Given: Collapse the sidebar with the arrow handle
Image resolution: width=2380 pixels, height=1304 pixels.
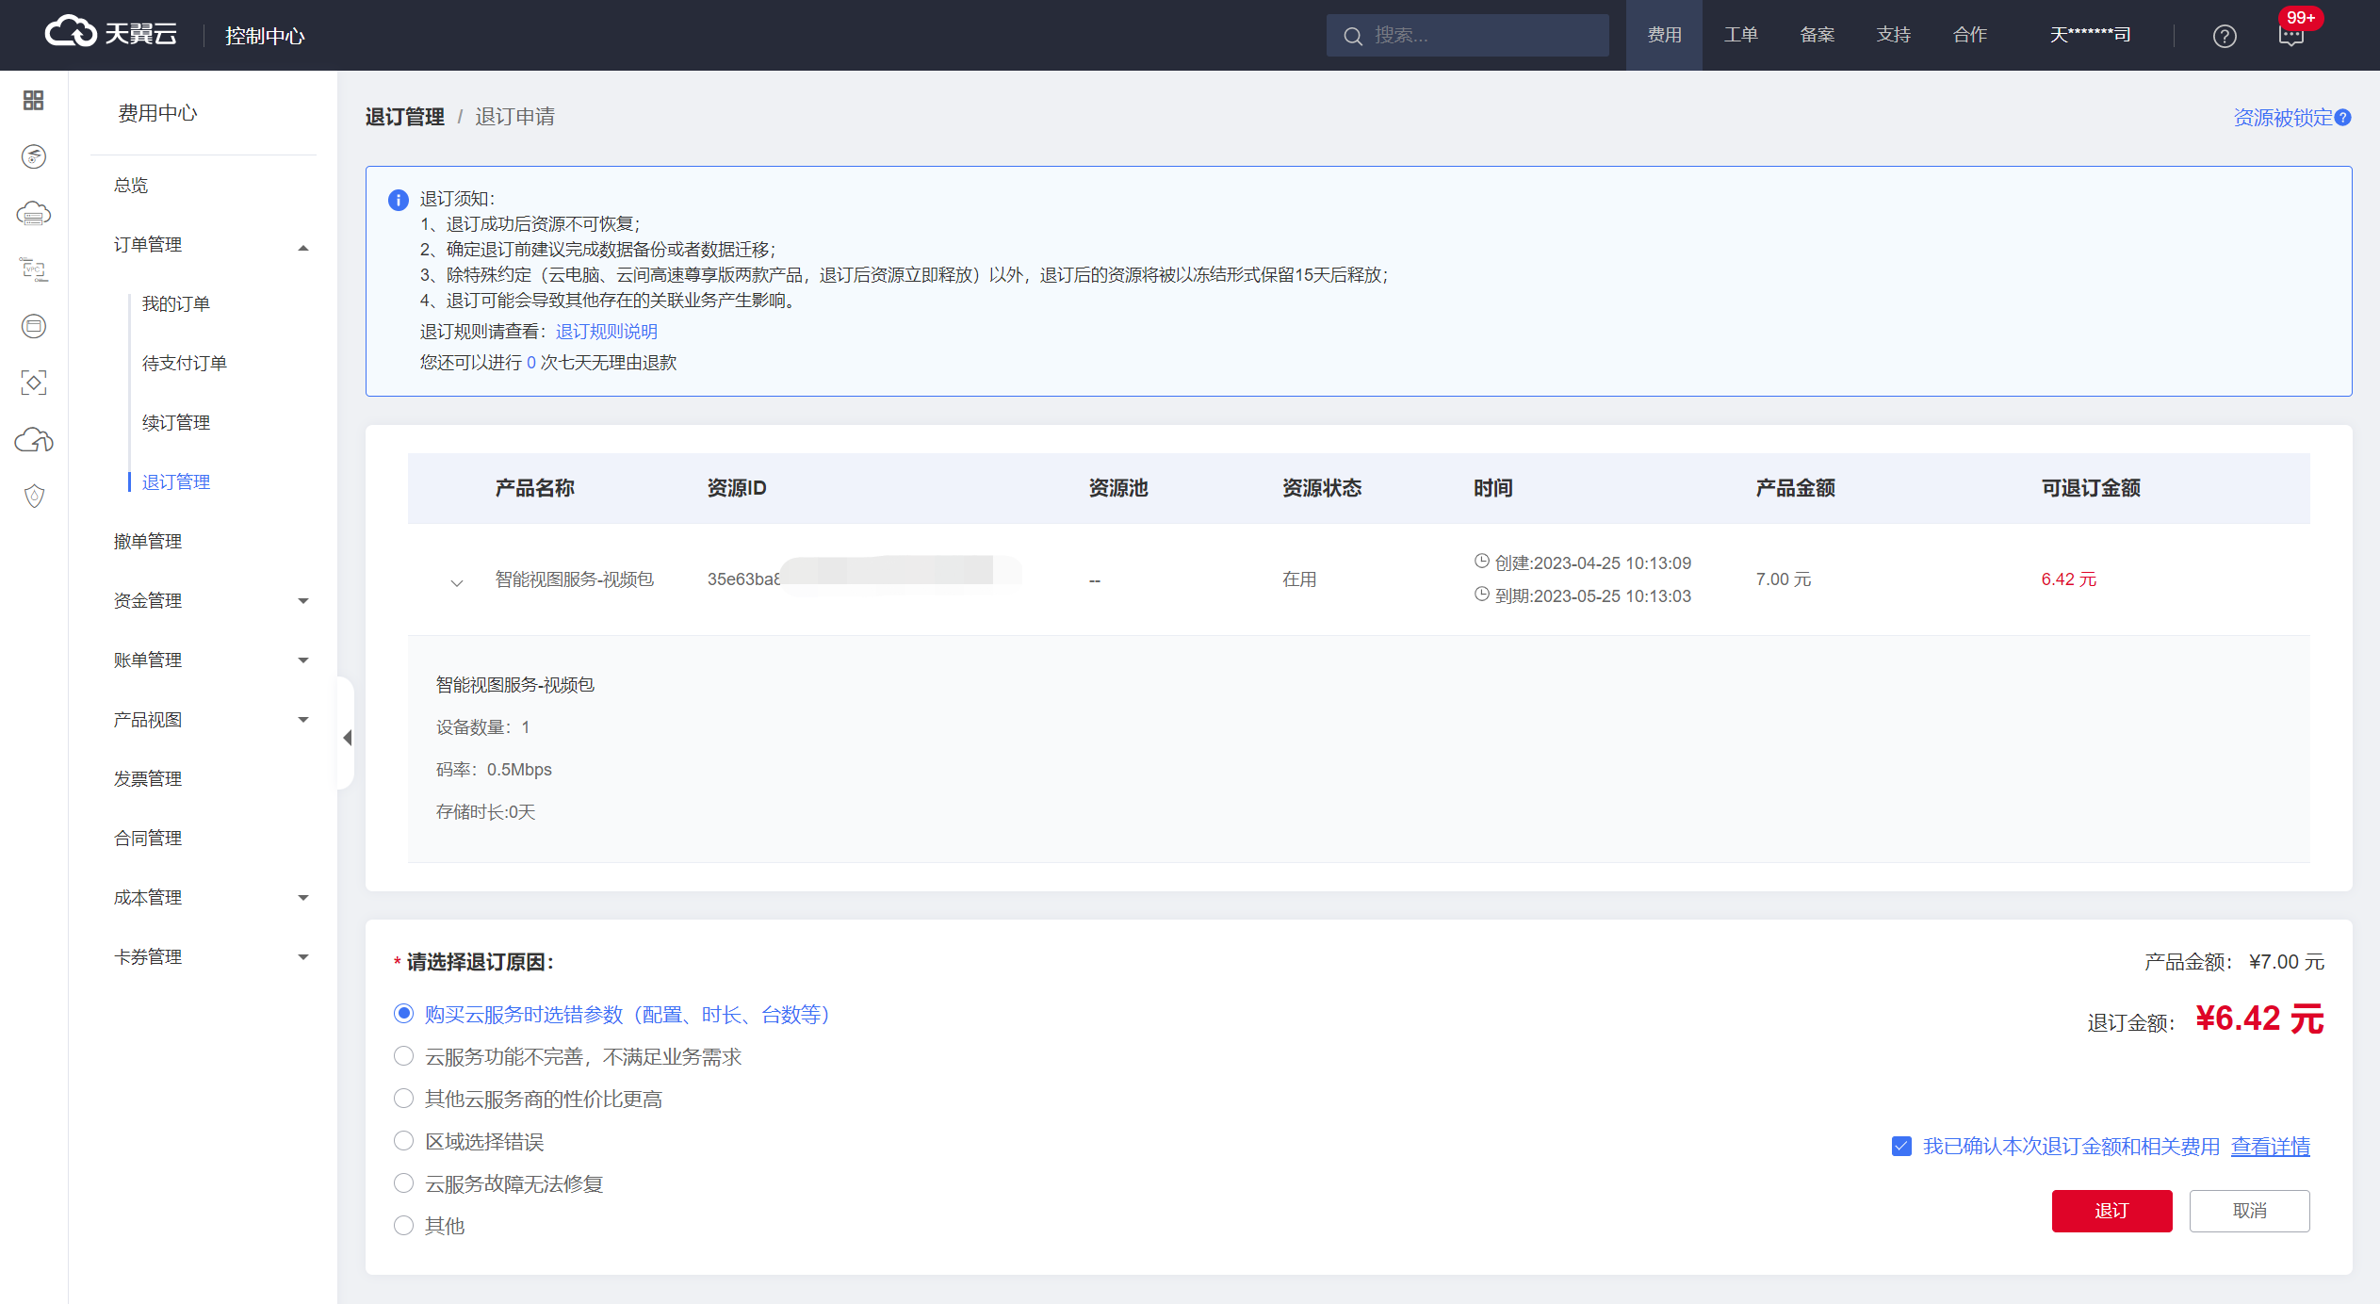Looking at the screenshot, I should tap(347, 738).
